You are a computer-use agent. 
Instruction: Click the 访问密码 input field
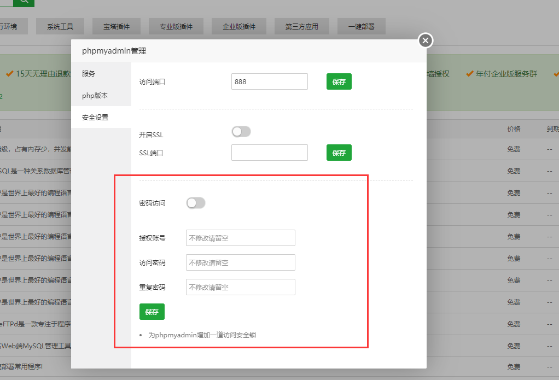click(240, 262)
